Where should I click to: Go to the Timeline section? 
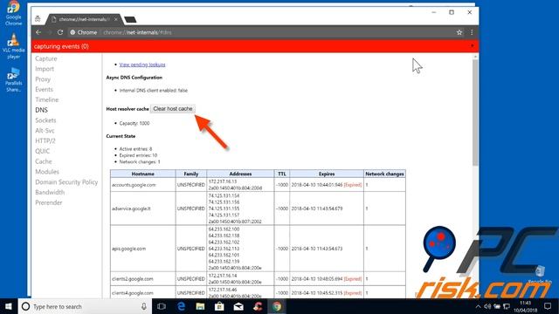46,99
